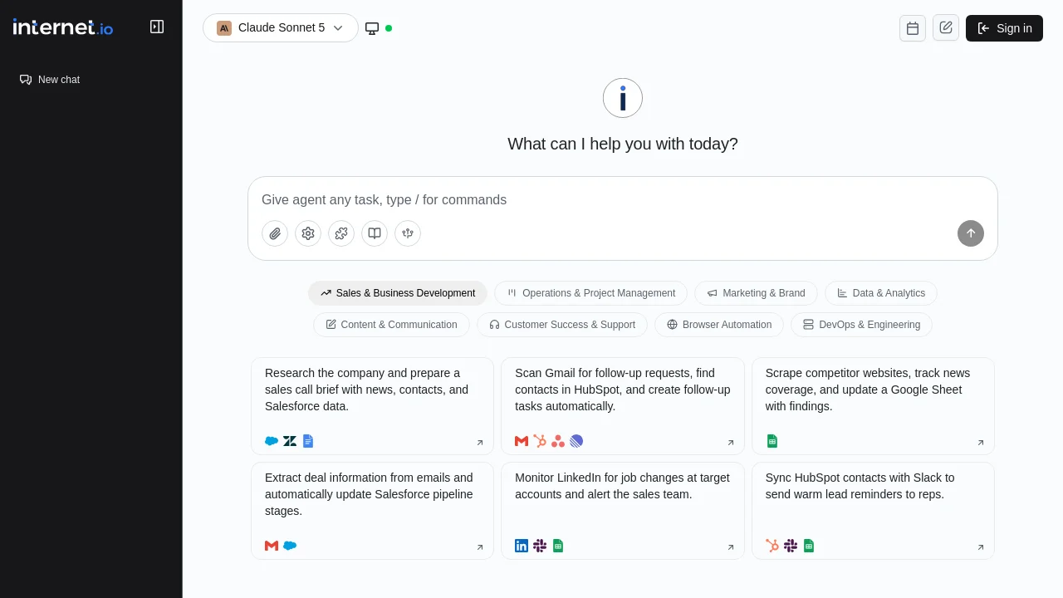Focus the agent task input field

point(623,200)
